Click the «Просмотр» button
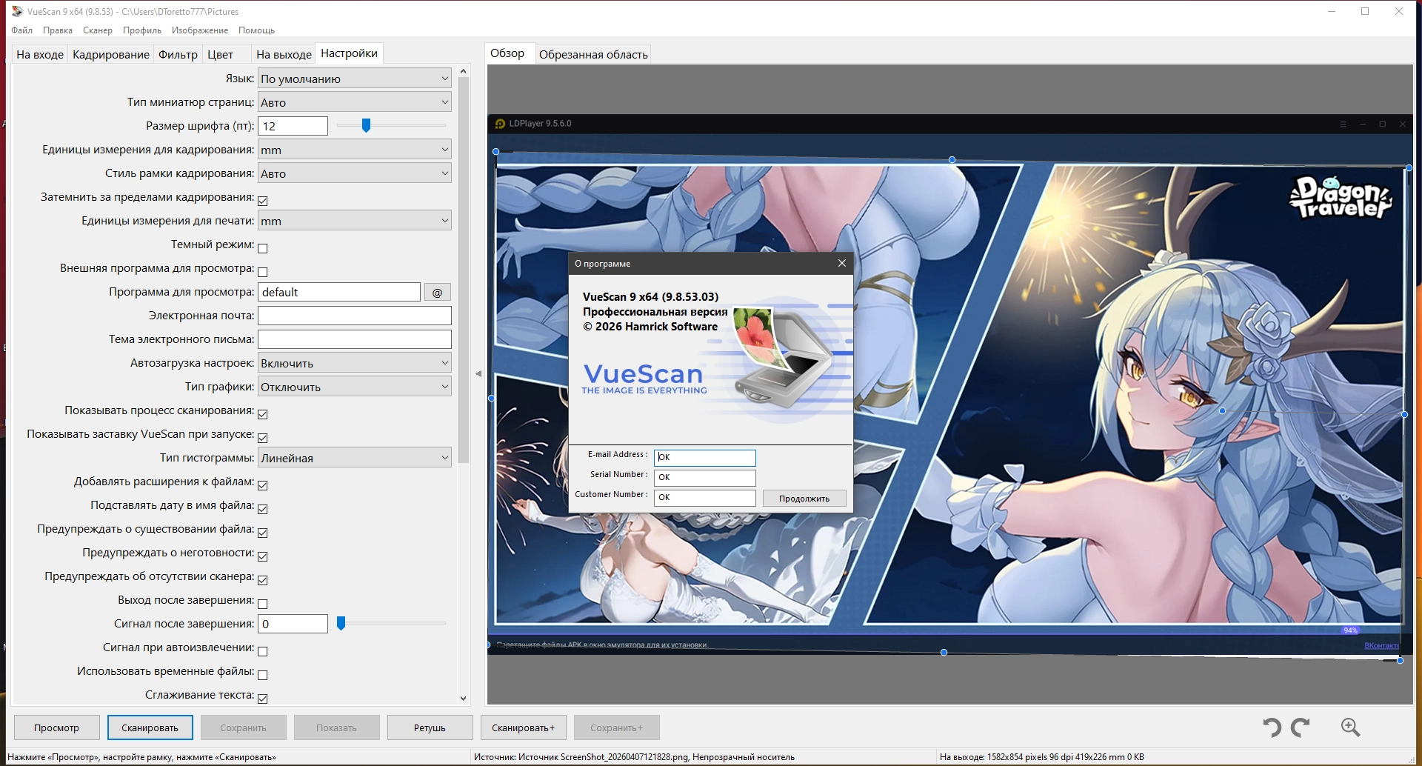 point(56,727)
